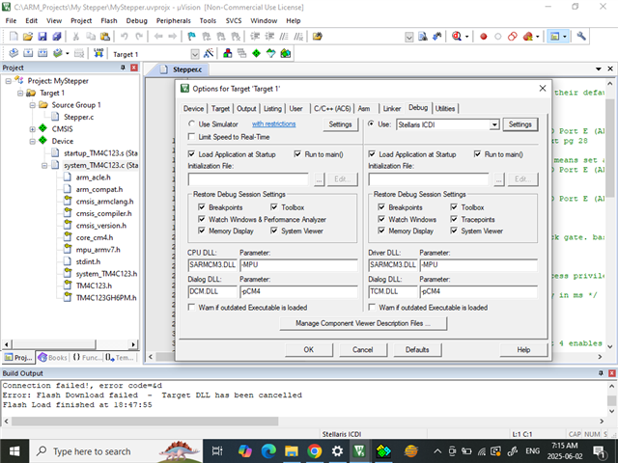Select the Use Simulator radio button
Image resolution: width=618 pixels, height=463 pixels.
tap(192, 124)
